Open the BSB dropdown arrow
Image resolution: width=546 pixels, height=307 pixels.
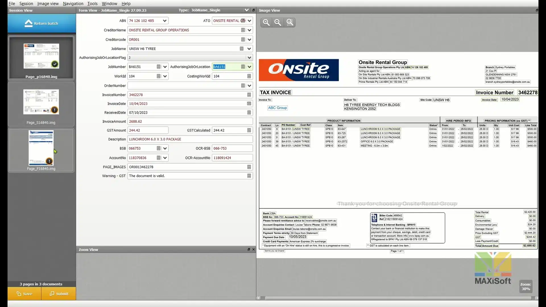(x=165, y=148)
